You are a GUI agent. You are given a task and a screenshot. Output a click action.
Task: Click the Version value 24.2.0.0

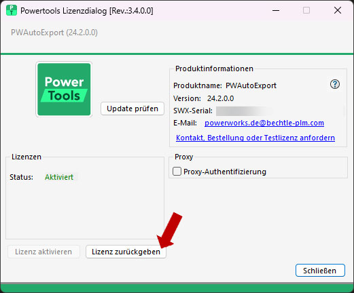coord(220,98)
